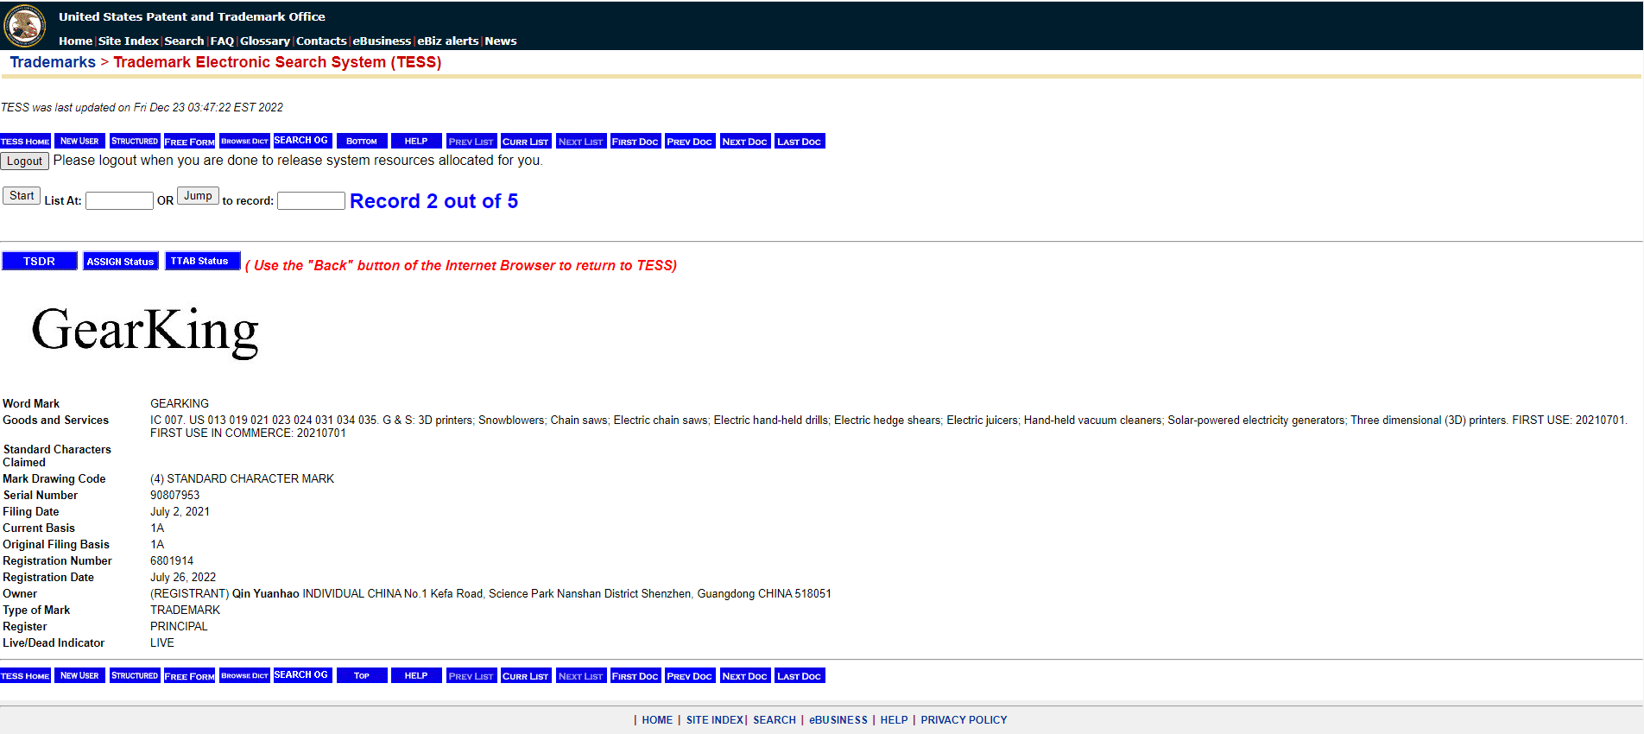Image resolution: width=1644 pixels, height=734 pixels.
Task: Open FAQ in header navigation
Action: pyautogui.click(x=222, y=41)
